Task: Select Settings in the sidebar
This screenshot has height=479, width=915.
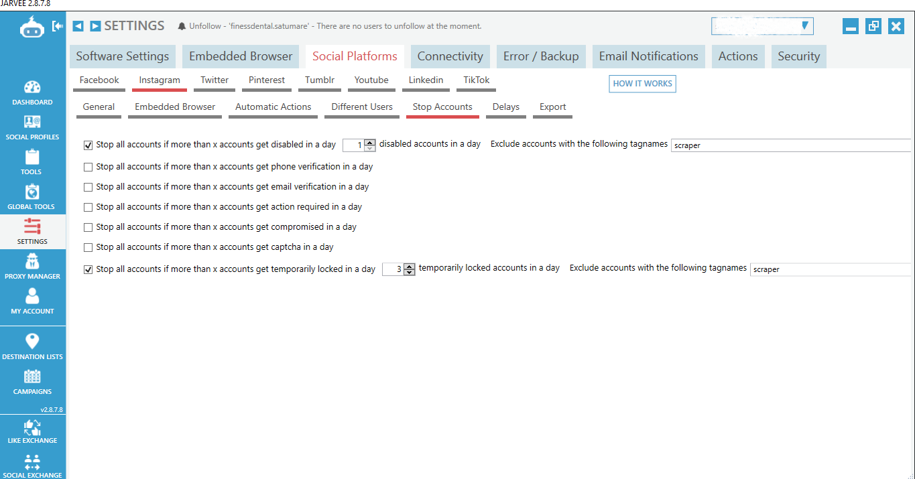Action: pos(32,232)
